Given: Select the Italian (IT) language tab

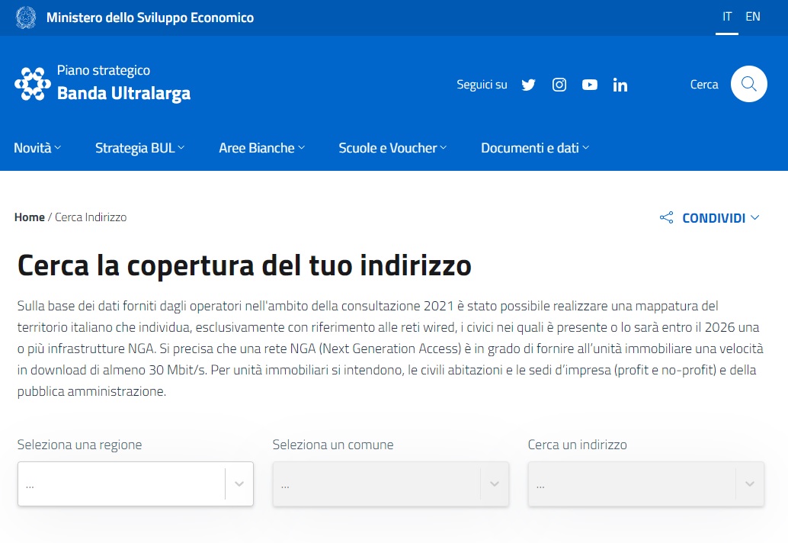Looking at the screenshot, I should [727, 16].
